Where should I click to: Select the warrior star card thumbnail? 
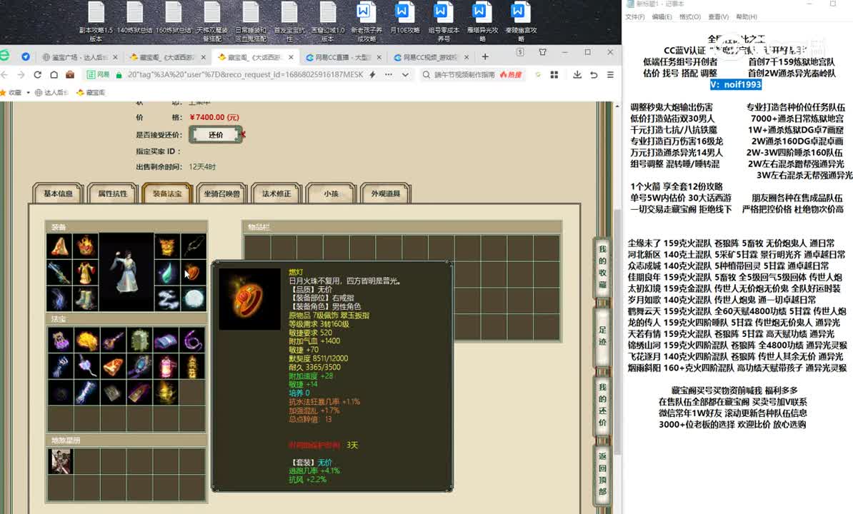pos(60,461)
